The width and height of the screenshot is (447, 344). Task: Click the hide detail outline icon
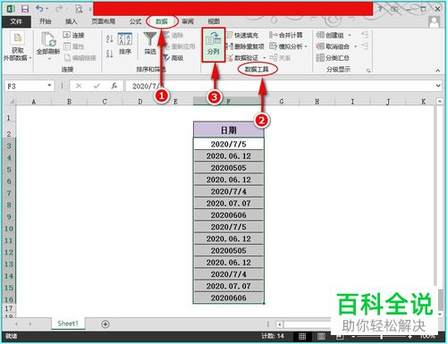(x=365, y=46)
